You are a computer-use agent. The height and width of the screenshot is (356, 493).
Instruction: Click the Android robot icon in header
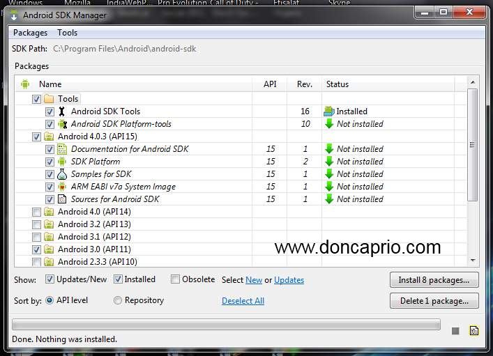(25, 84)
